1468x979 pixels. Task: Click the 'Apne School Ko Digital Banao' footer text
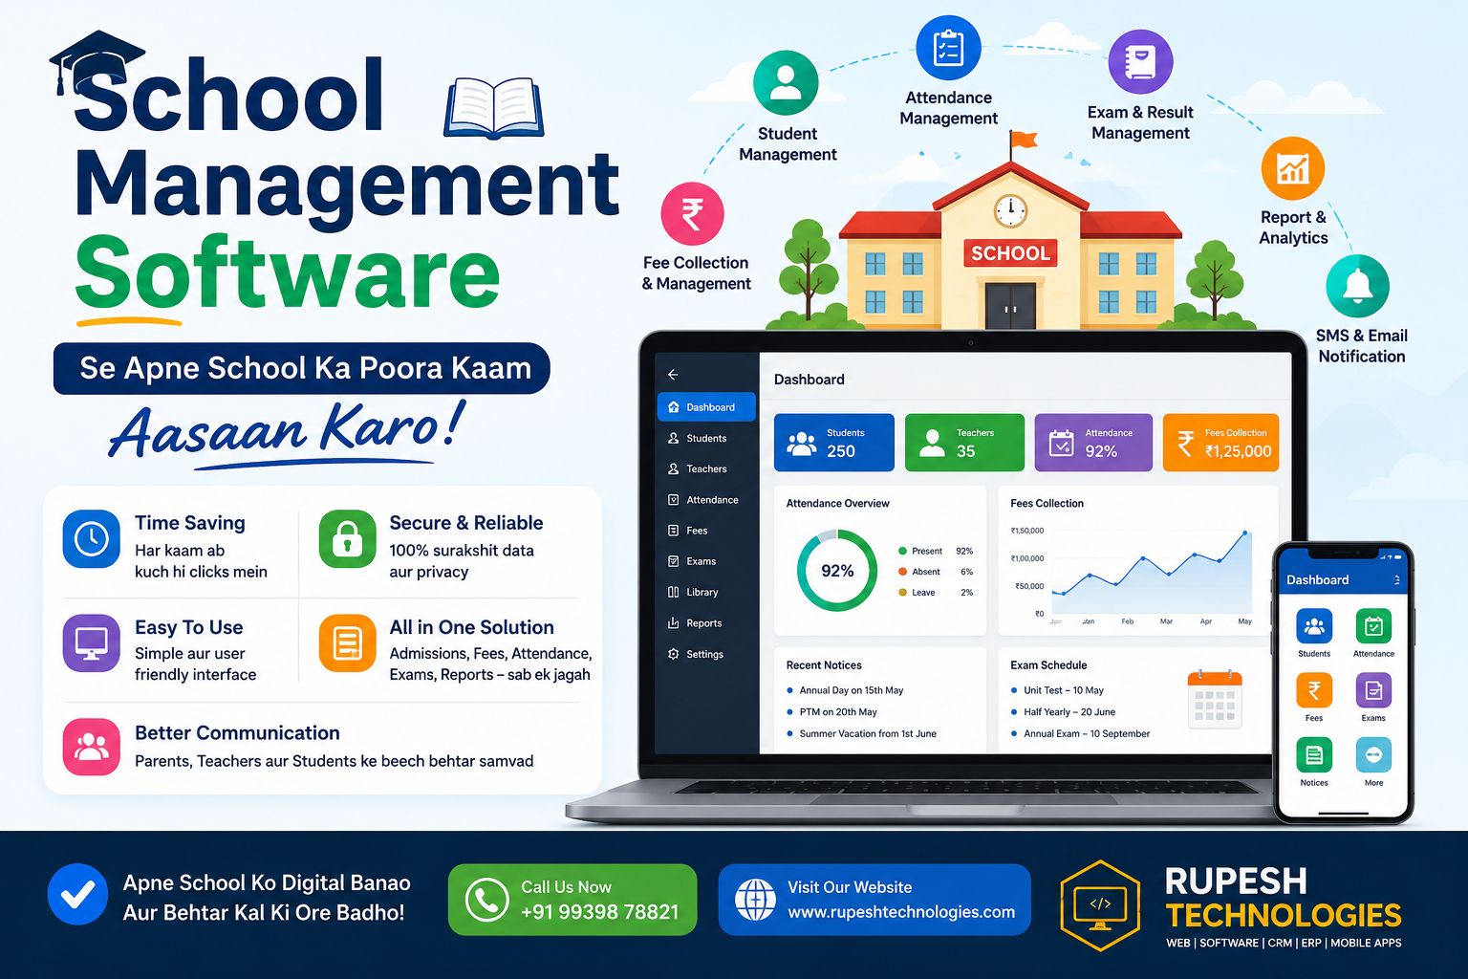[x=267, y=882]
